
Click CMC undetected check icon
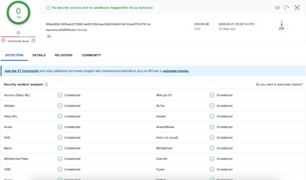point(60,169)
